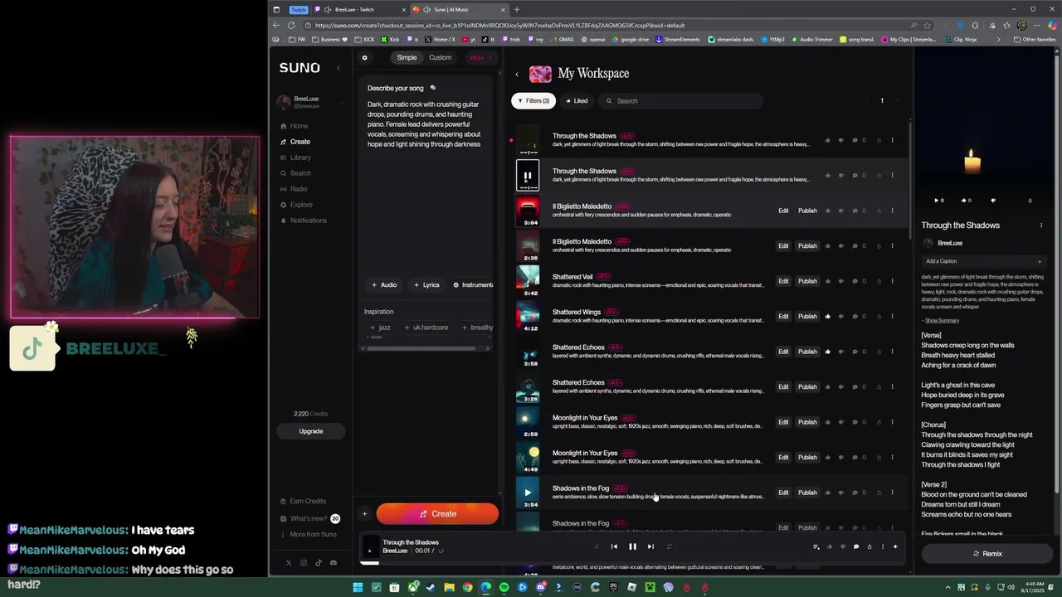Open Discord icon in Suno footer
This screenshot has width=1062, height=597.
coord(333,563)
